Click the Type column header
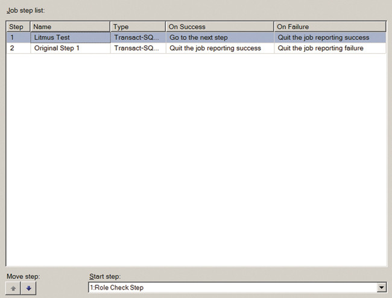Viewport: 392px width, 298px height. tap(138, 27)
